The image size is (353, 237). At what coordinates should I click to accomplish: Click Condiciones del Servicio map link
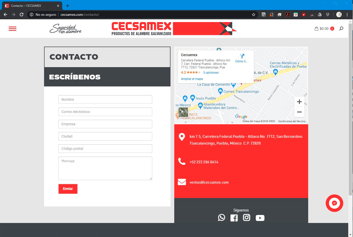click(292, 121)
